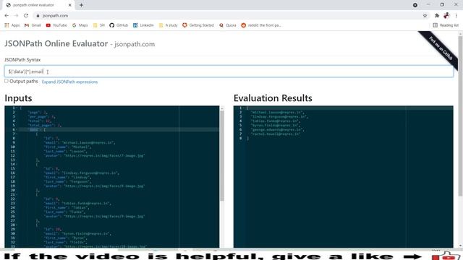Collapse the results array on line 1
Screen dimensions: 463x260
tap(244, 108)
